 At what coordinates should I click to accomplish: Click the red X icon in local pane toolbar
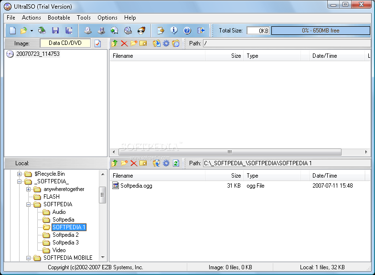pos(134,163)
